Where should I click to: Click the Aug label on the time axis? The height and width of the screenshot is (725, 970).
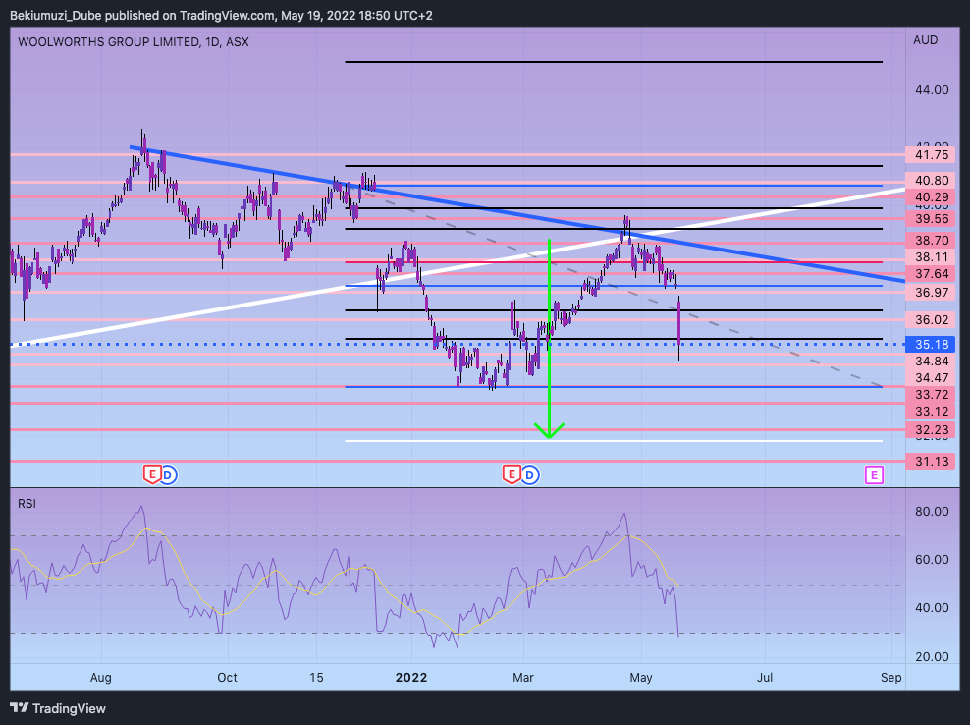click(x=101, y=677)
